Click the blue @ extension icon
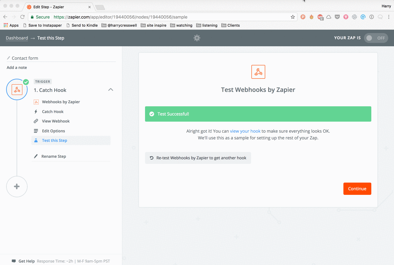This screenshot has width=394, height=265. (363, 17)
